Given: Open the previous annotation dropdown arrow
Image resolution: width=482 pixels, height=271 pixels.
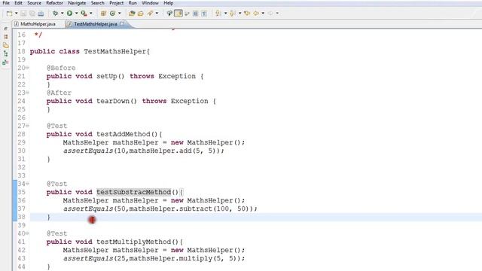Looking at the screenshot, I should coord(239,14).
